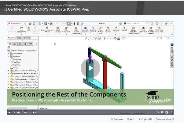Open the SOLIDWORKS Help question icon

(x=157, y=23)
